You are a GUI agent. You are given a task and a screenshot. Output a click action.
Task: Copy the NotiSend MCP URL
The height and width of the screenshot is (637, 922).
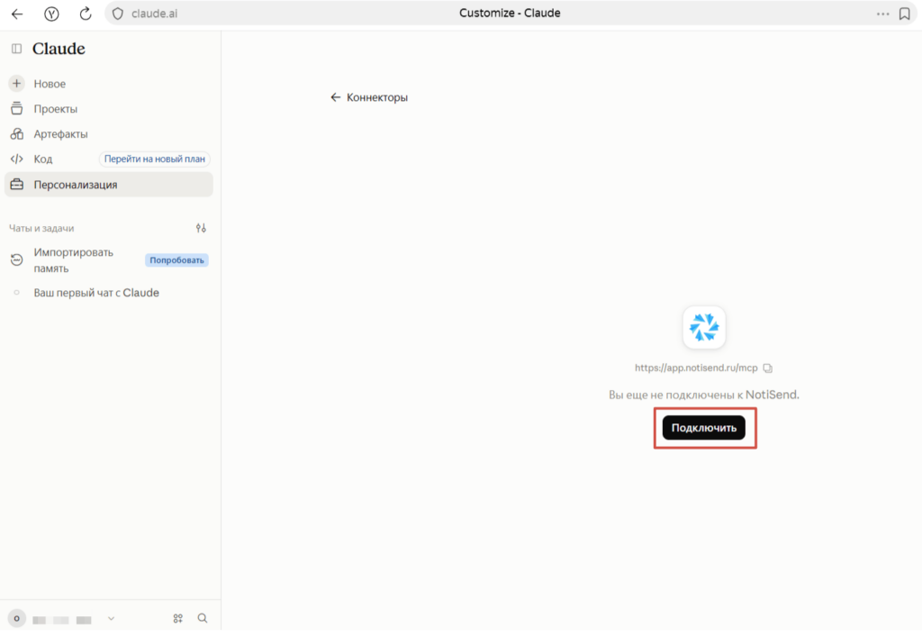click(768, 369)
